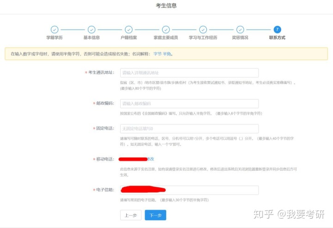Click the 户籍档案 step checkmark icon
The image size is (333, 228).
tap(129, 30)
